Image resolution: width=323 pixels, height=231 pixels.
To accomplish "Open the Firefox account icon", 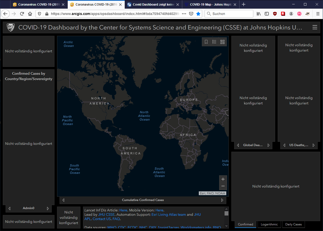I will [x=291, y=14].
